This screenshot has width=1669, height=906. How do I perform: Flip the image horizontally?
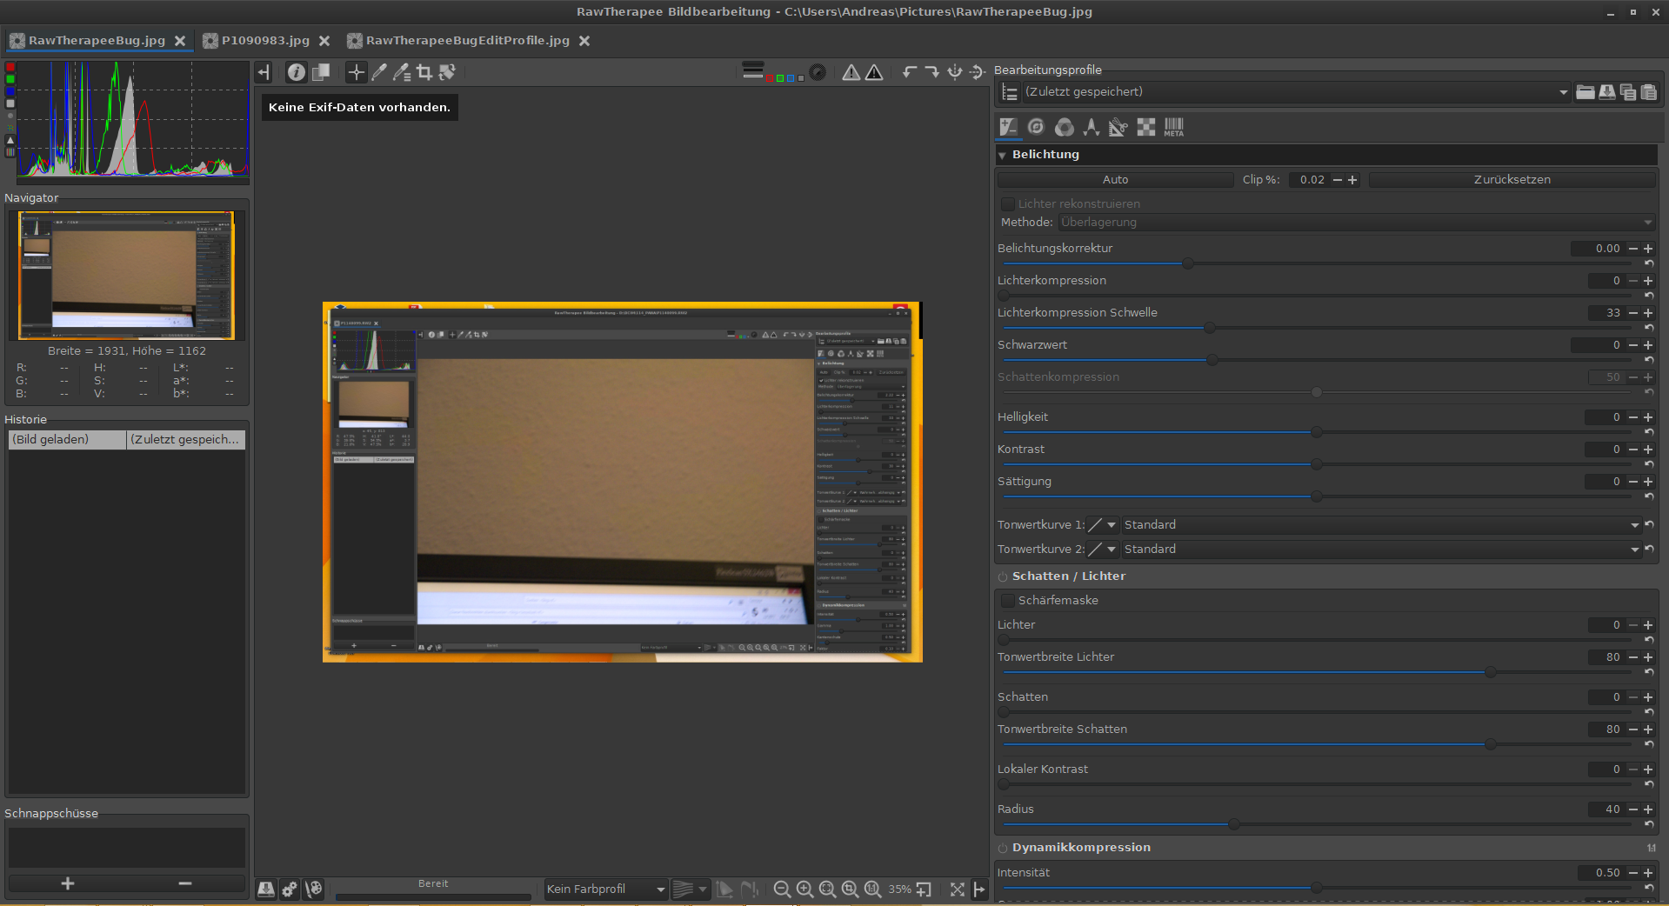(x=955, y=72)
